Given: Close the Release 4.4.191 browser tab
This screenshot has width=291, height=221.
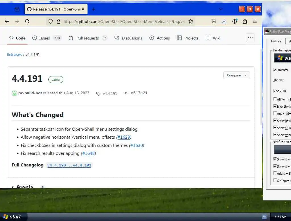Looking at the screenshot, I should pos(83,9).
